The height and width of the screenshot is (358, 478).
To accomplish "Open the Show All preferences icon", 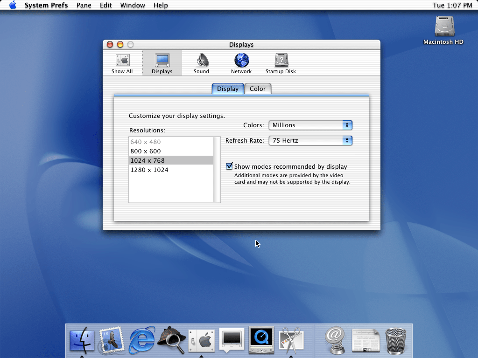I will 122,63.
